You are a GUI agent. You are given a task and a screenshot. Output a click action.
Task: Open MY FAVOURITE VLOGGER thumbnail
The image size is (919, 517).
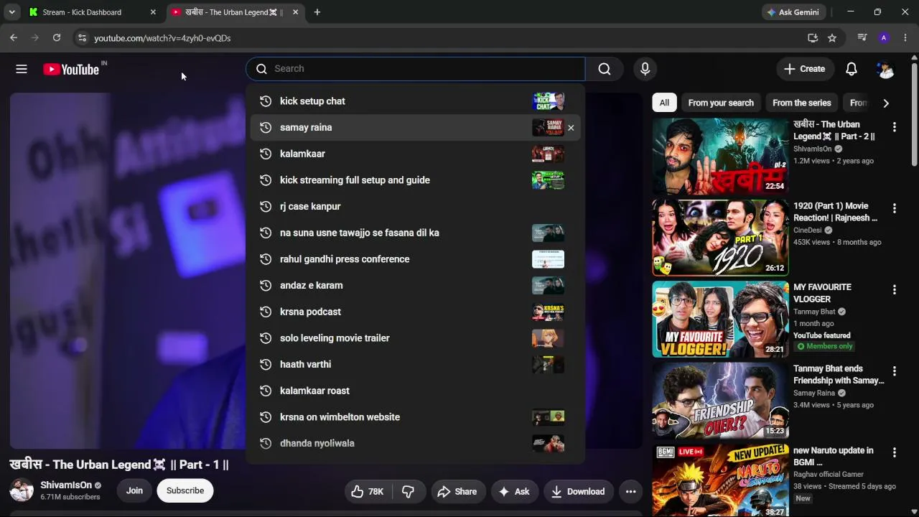pyautogui.click(x=720, y=319)
